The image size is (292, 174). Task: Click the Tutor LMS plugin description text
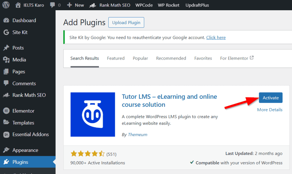170,120
